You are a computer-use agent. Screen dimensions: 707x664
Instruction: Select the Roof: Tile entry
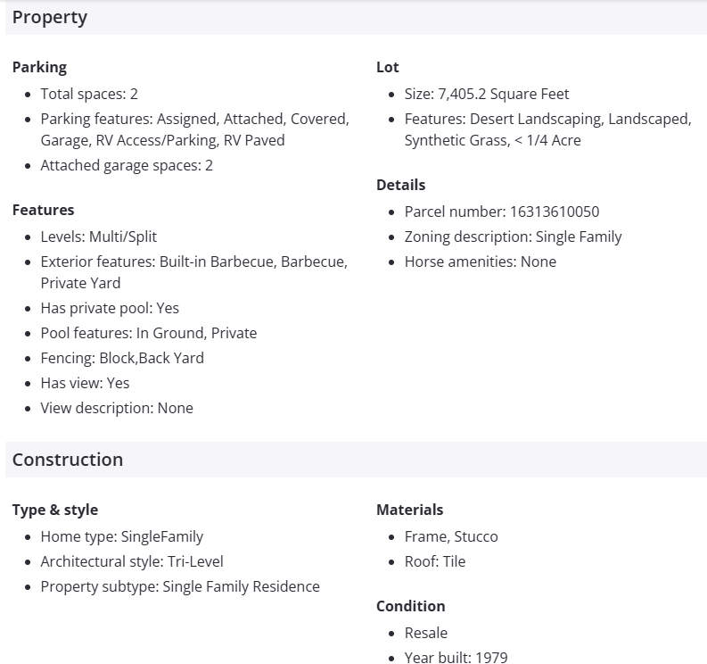435,561
